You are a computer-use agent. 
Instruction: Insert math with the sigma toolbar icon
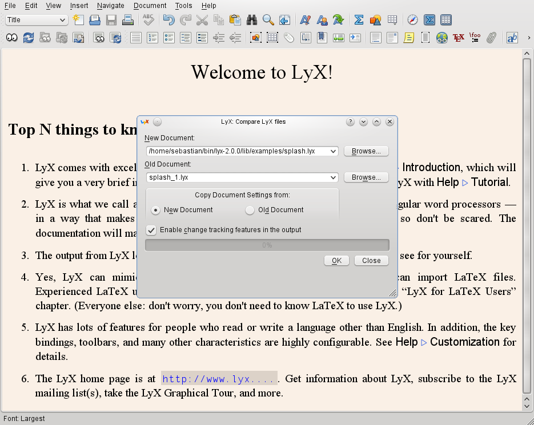[x=359, y=20]
